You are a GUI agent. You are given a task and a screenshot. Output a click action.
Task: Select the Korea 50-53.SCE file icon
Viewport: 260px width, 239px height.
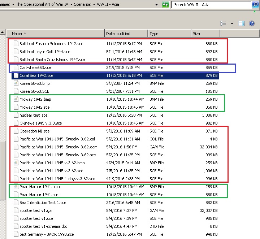point(16,91)
